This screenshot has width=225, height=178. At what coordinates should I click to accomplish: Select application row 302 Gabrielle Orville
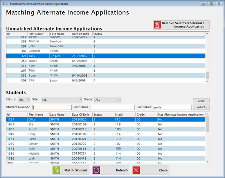pyautogui.click(x=106, y=51)
